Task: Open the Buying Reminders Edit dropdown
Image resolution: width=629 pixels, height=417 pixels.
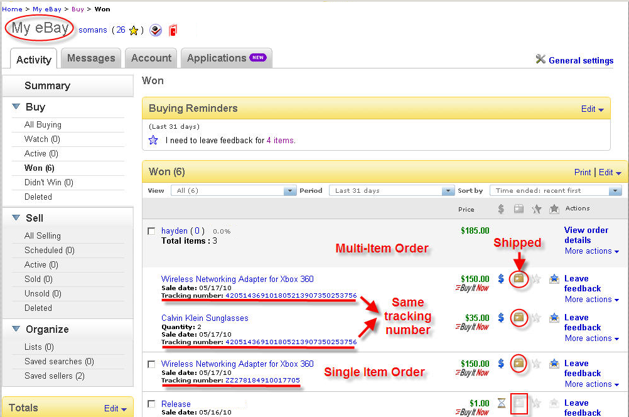Action: pyautogui.click(x=592, y=109)
